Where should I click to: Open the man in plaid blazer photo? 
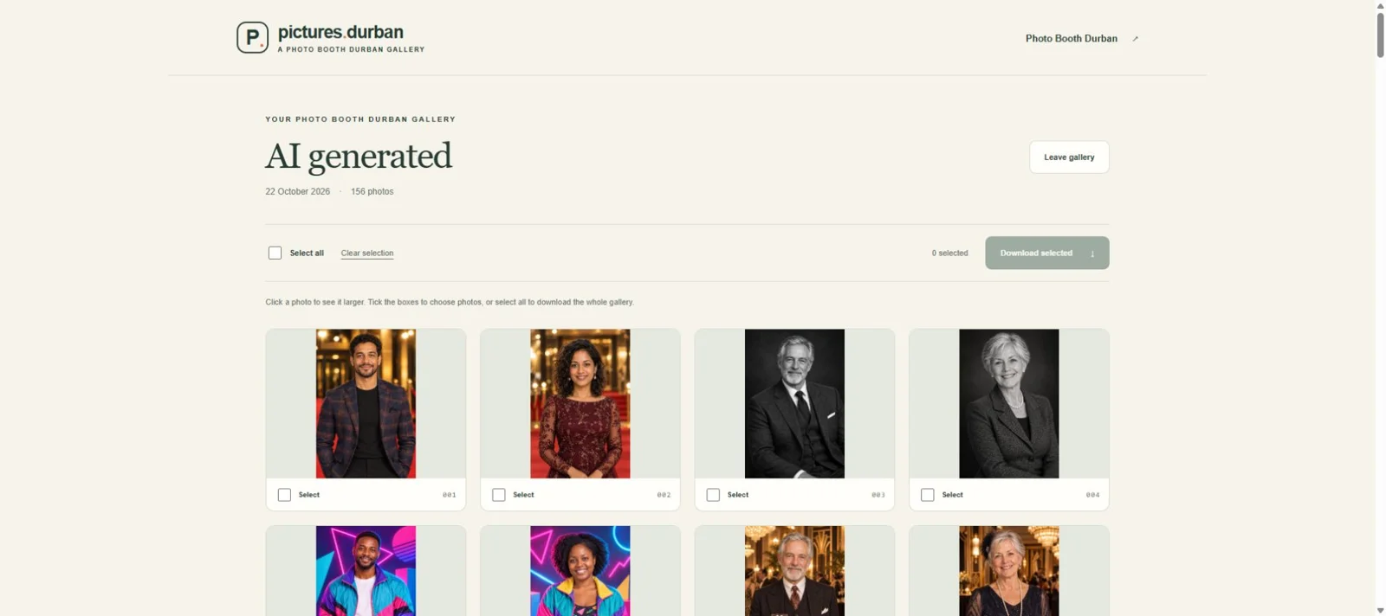click(366, 403)
